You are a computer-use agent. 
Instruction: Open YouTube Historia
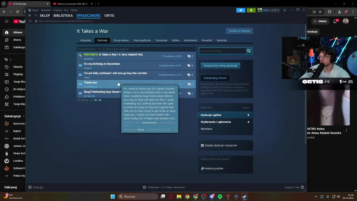click(15, 67)
